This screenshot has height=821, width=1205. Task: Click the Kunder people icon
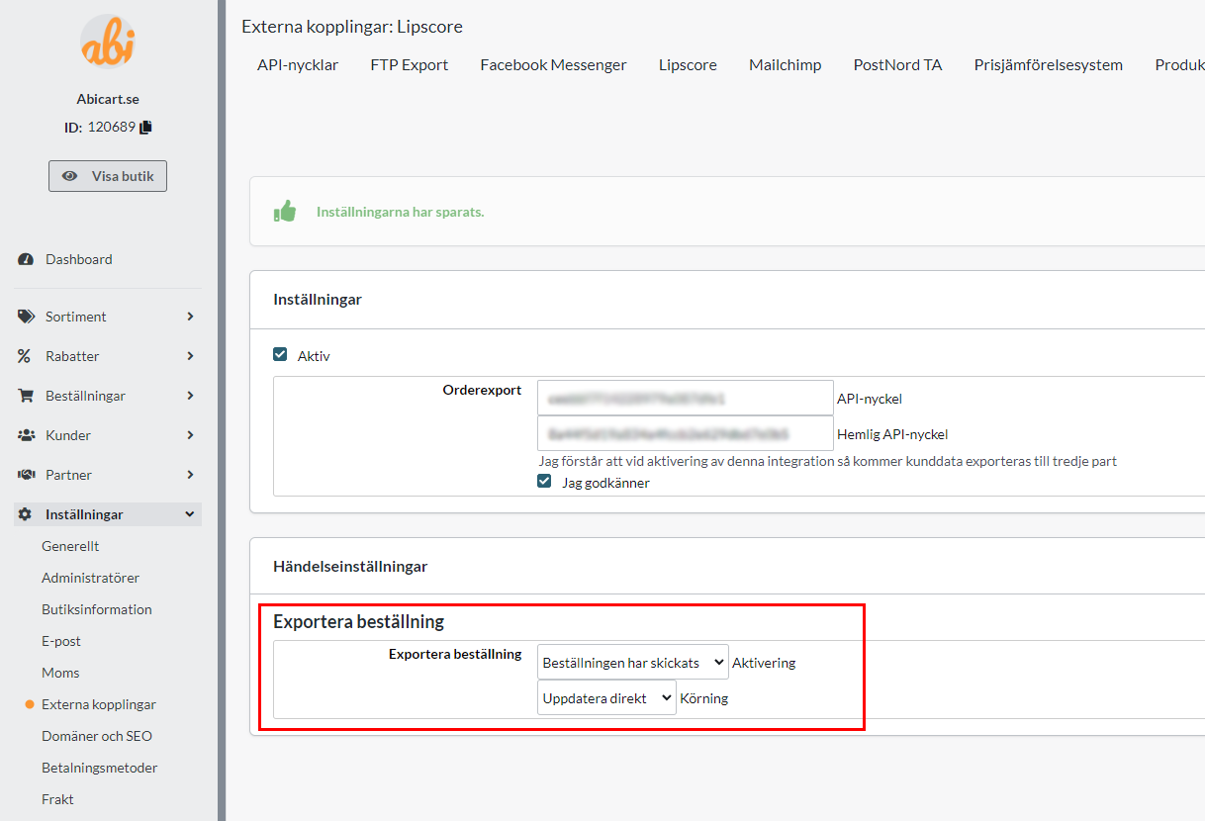26,435
